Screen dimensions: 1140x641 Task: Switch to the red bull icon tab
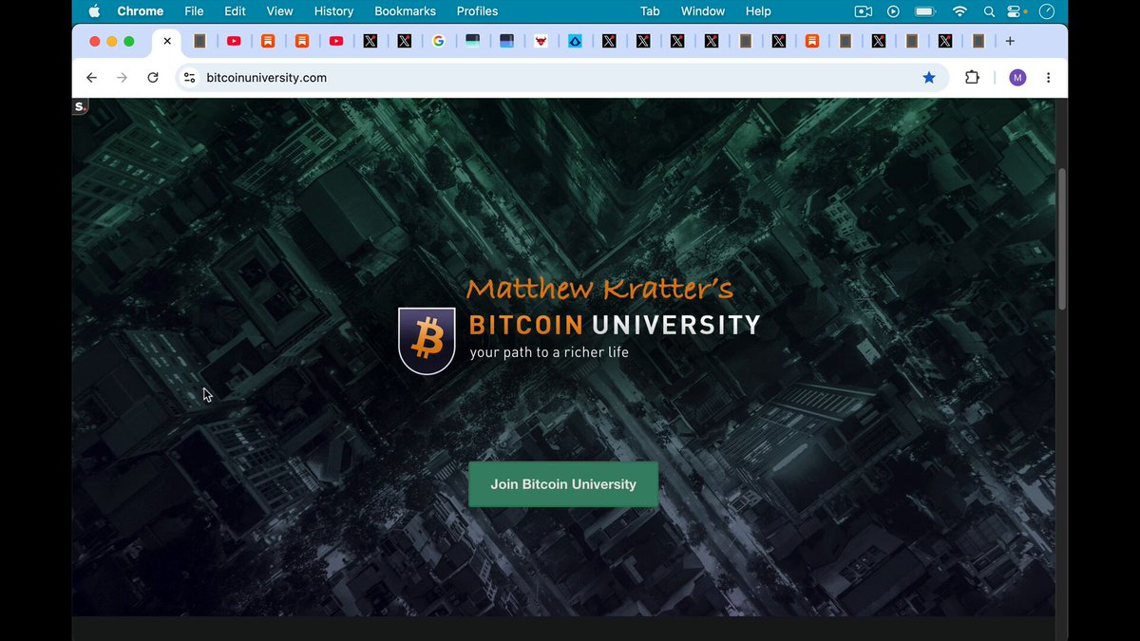pyautogui.click(x=541, y=42)
